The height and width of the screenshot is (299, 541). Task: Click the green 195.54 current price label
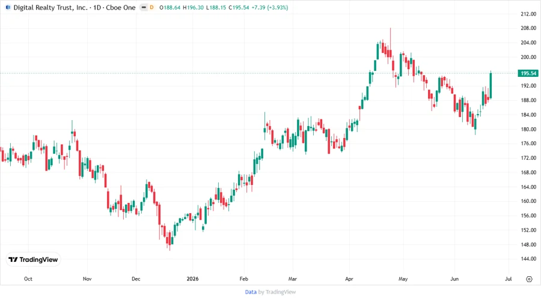(528, 73)
